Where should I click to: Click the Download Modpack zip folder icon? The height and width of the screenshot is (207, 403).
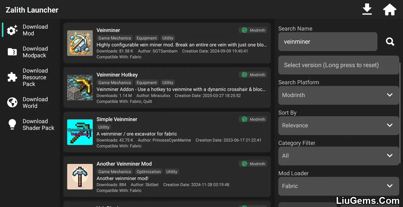12,52
